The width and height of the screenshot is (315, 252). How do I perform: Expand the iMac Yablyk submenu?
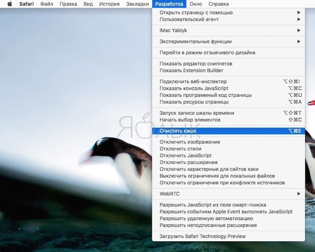(x=229, y=30)
